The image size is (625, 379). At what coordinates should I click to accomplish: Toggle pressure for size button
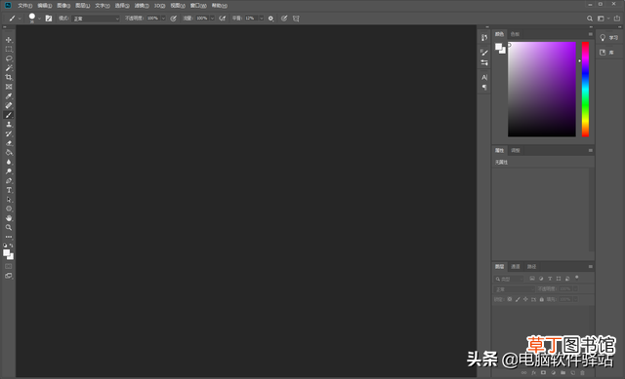coord(284,19)
